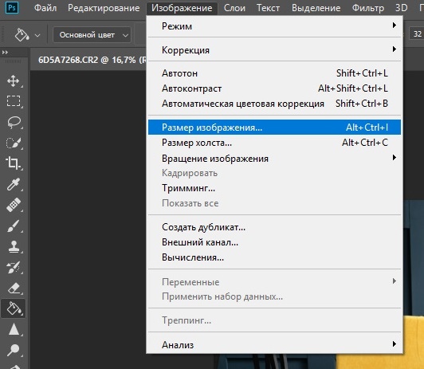
Task: Select the Quick Selection tool
Action: (14, 143)
